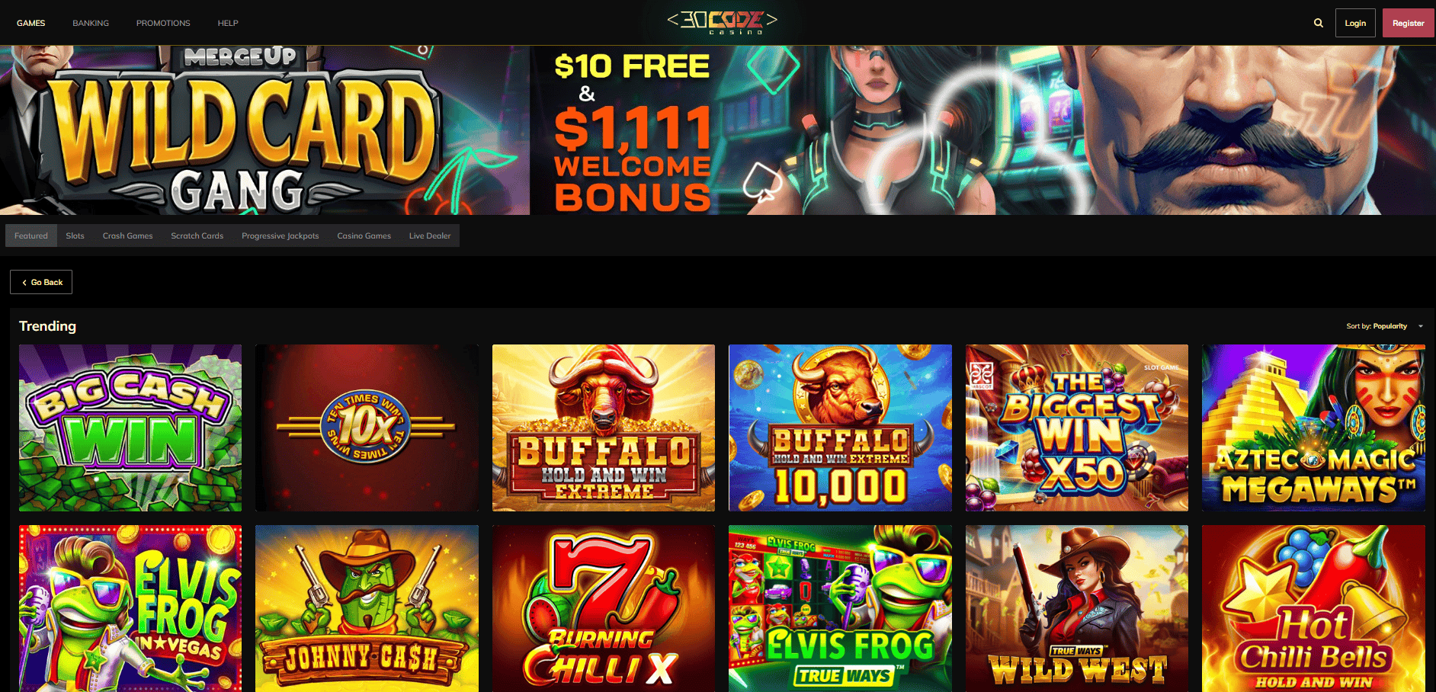Screen dimensions: 1436x692
Task: Click the Register button
Action: click(x=1408, y=23)
